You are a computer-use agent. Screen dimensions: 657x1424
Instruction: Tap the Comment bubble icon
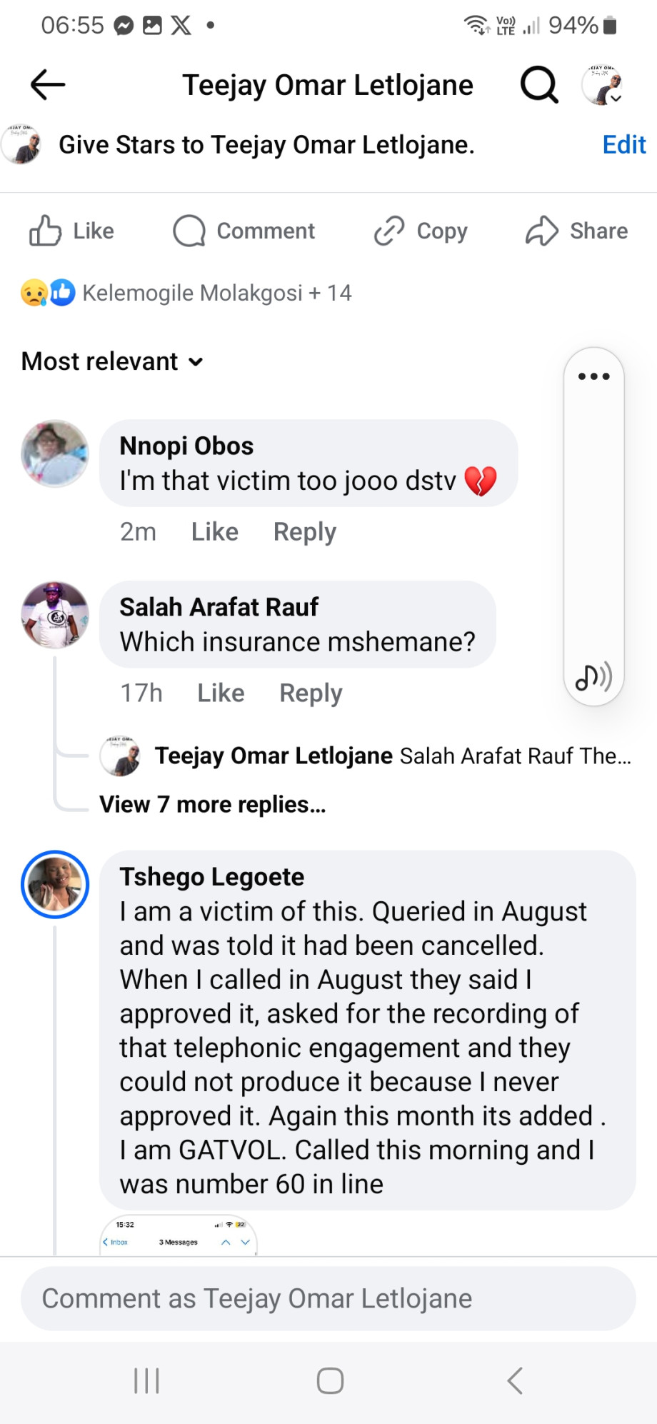click(x=189, y=231)
